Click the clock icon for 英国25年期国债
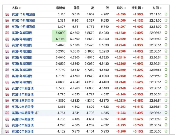Screen dimensions: 176x136 point(166,113)
